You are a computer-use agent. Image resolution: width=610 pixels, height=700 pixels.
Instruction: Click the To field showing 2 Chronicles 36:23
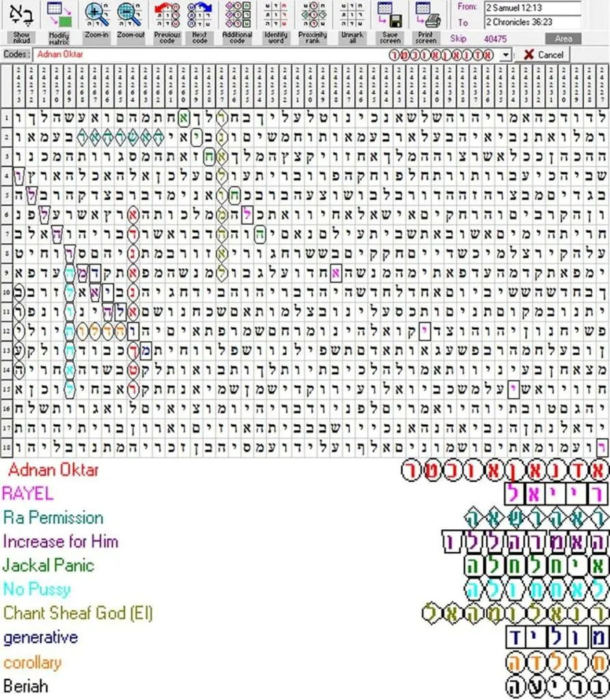533,22
